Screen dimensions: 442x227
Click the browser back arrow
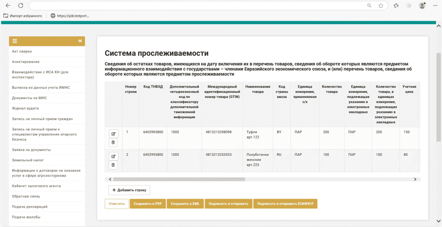[8, 6]
